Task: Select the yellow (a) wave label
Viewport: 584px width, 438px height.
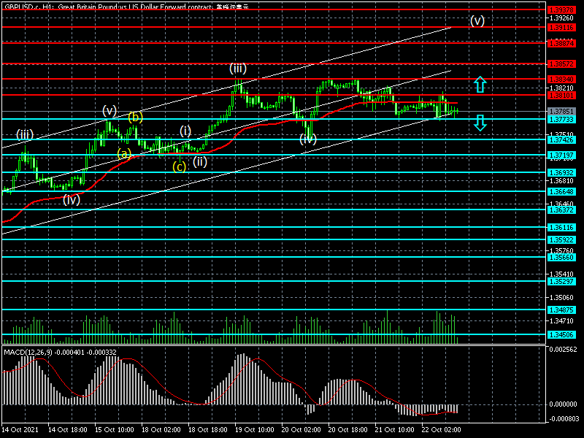Action: tap(124, 153)
